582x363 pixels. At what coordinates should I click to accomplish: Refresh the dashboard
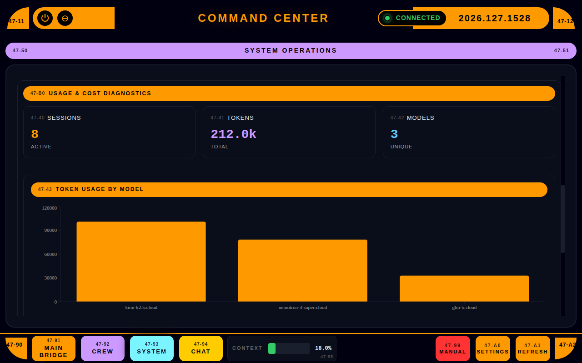(533, 348)
